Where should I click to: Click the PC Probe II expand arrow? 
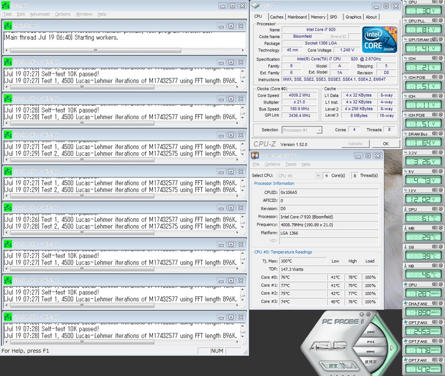tap(392, 348)
